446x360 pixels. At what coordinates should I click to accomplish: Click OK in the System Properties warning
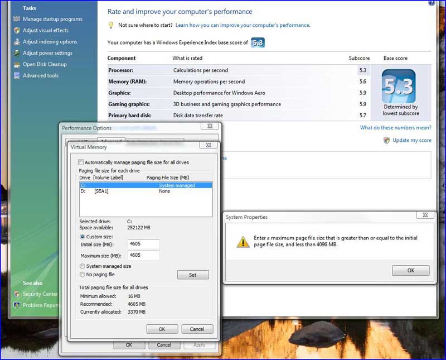coord(411,271)
